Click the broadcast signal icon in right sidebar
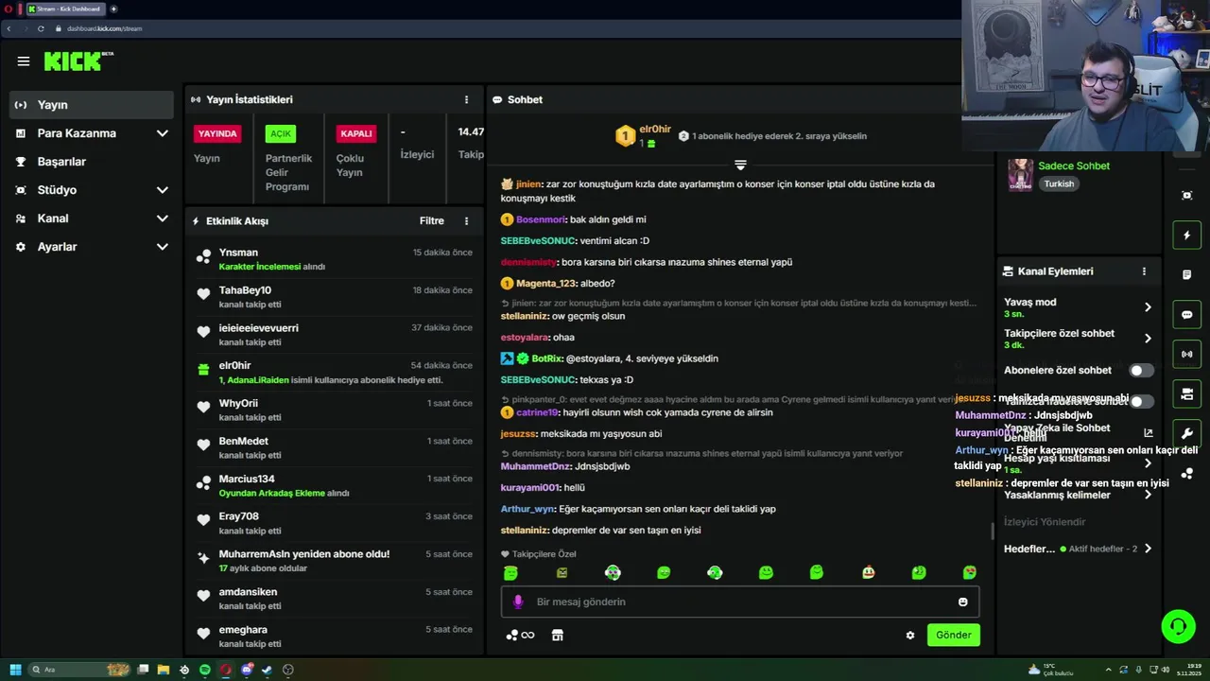The width and height of the screenshot is (1210, 681). (x=1187, y=355)
